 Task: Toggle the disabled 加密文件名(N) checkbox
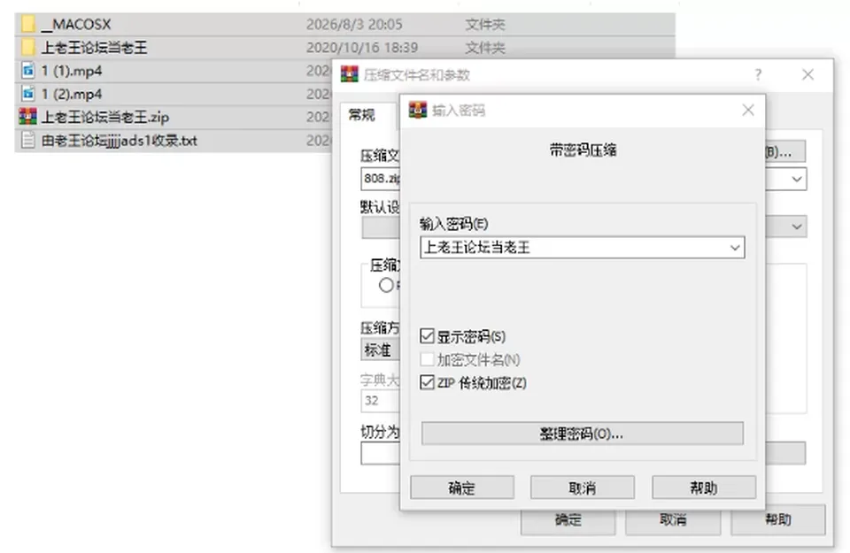tap(427, 359)
